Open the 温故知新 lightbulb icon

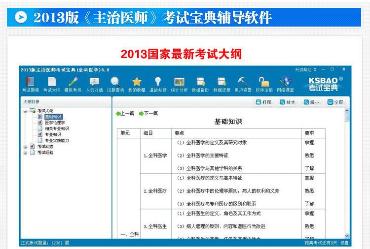click(158, 85)
